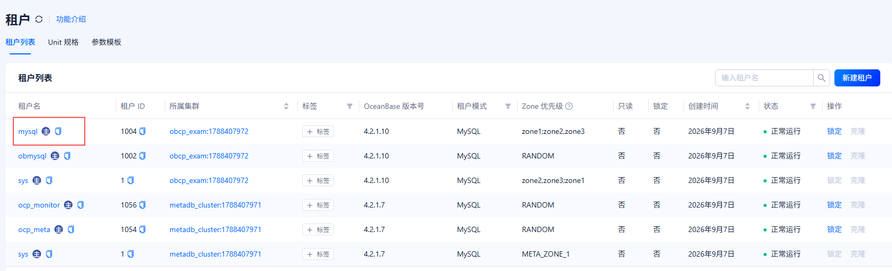
Task: Open the ocp_monitor tenant
Action: (x=39, y=205)
